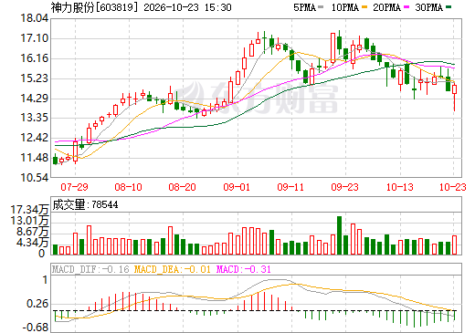The width and height of the screenshot is (475, 333).
Task: Select the timestamp 2026-10-23 15:30
Action: pyautogui.click(x=187, y=7)
